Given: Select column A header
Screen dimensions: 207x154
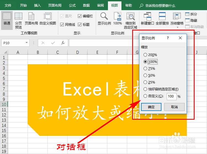Looking at the screenshot, I should click(x=18, y=52).
